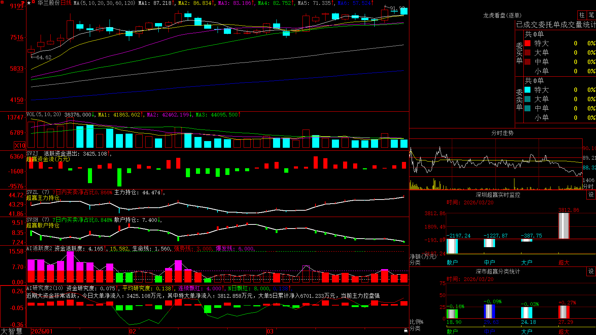Click the -2197.24 散户 bar value
Viewport: 596px width, 335px height.
coord(458,236)
